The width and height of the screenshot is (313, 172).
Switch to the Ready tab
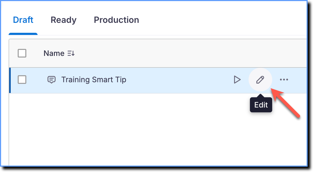[x=63, y=20]
